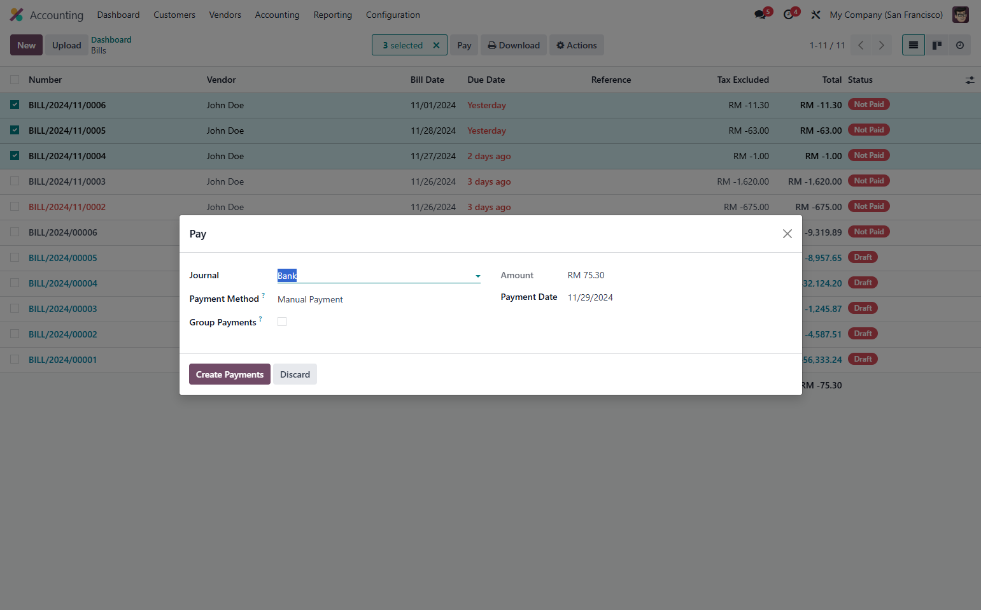981x610 pixels.
Task: Open the company switcher My Company
Action: click(886, 15)
